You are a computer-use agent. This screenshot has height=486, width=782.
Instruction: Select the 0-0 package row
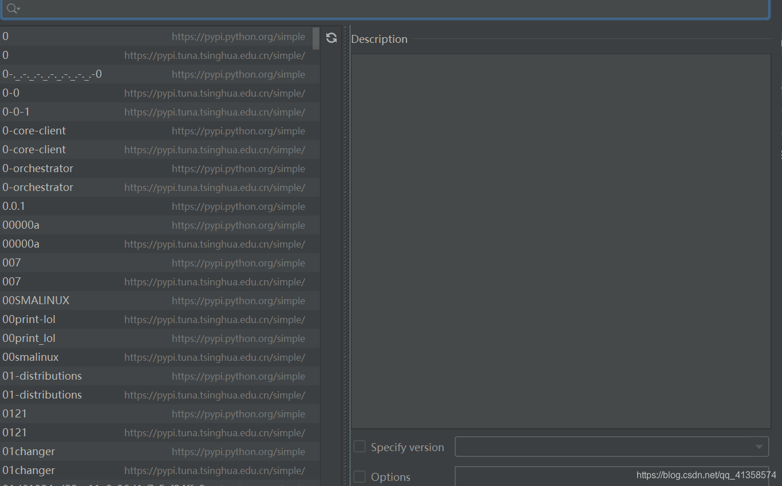tap(160, 93)
